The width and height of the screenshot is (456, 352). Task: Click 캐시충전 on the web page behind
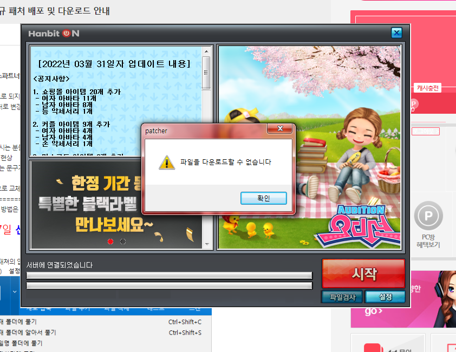click(427, 88)
